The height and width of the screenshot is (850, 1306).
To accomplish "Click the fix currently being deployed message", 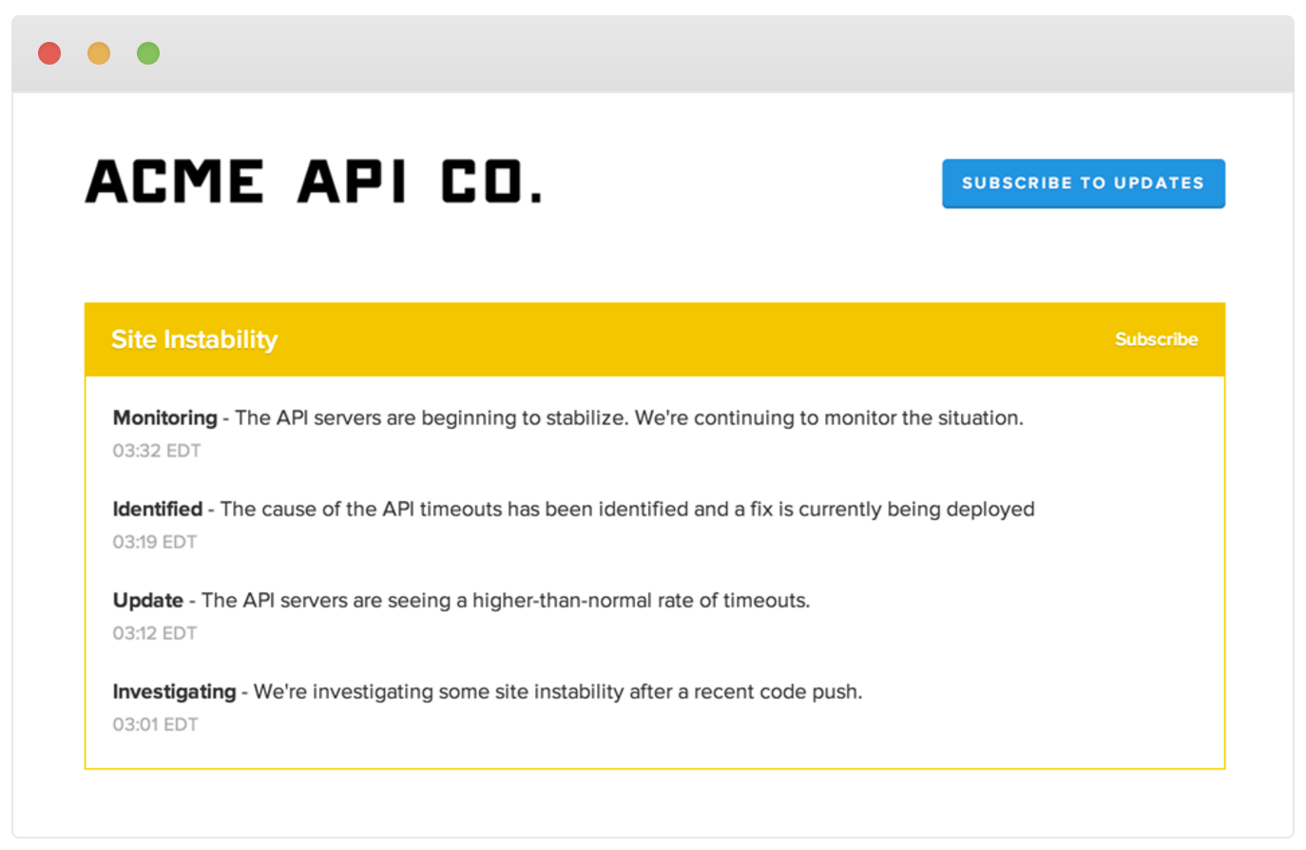I will (627, 510).
